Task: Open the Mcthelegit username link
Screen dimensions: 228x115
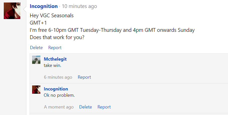Action: click(55, 59)
